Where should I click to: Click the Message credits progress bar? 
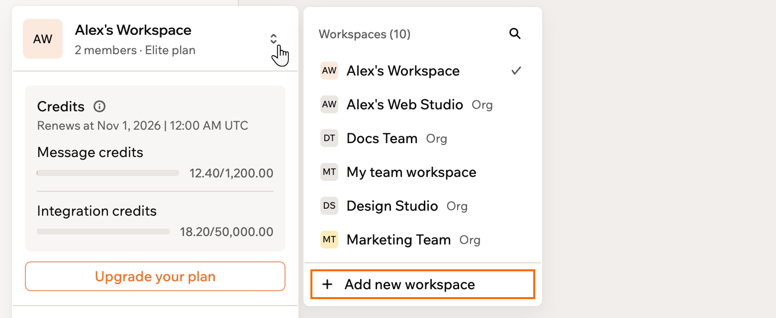click(x=108, y=173)
